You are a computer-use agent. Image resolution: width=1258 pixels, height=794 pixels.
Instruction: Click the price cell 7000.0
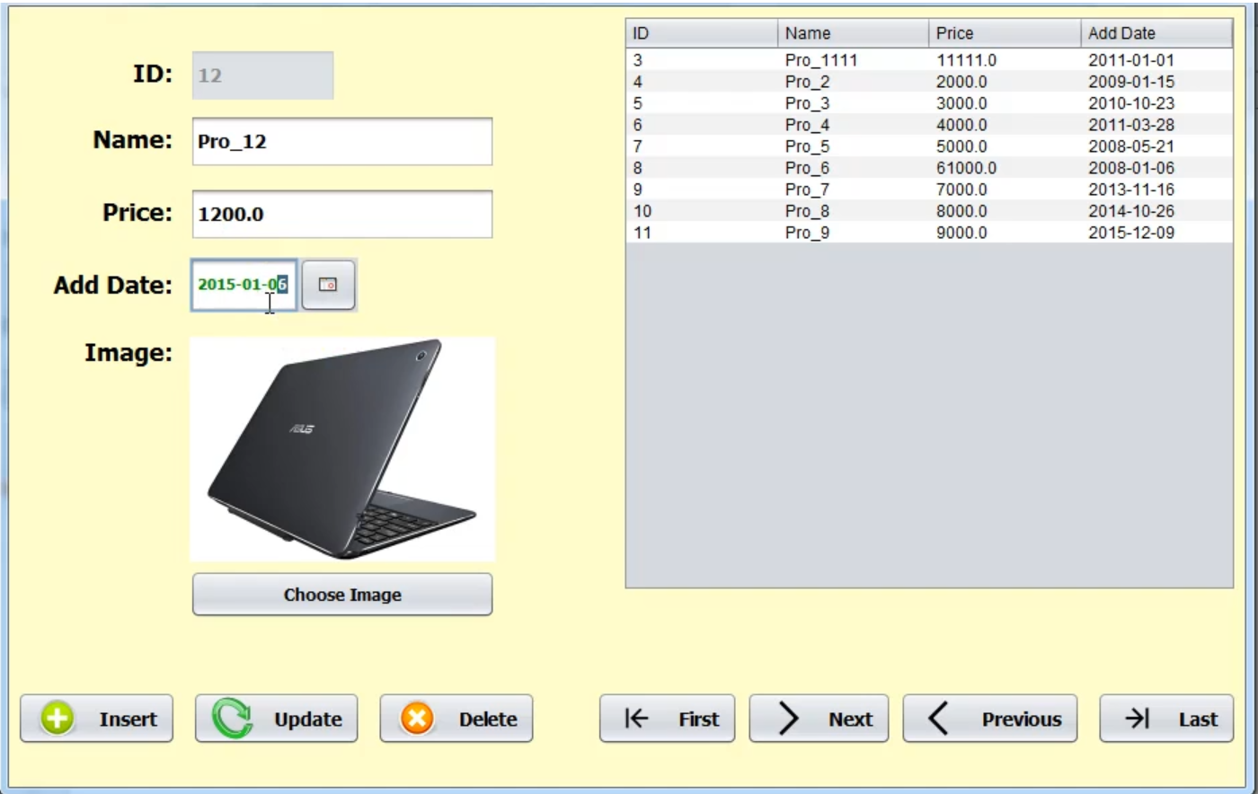[x=1005, y=190]
